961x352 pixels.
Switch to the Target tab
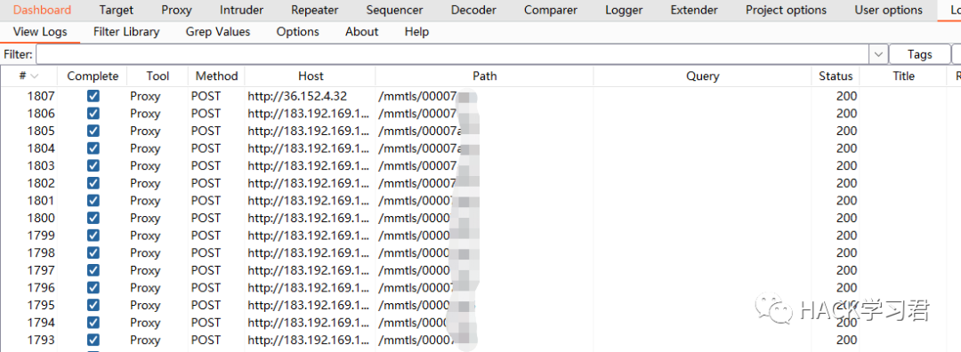click(x=117, y=11)
